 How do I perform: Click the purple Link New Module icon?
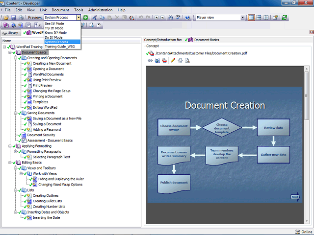(x=6, y=25)
